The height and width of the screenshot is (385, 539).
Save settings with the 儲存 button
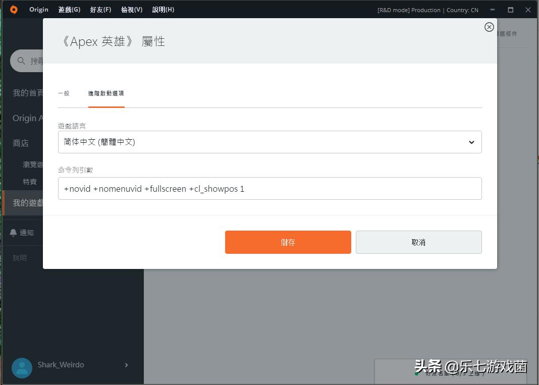point(288,242)
